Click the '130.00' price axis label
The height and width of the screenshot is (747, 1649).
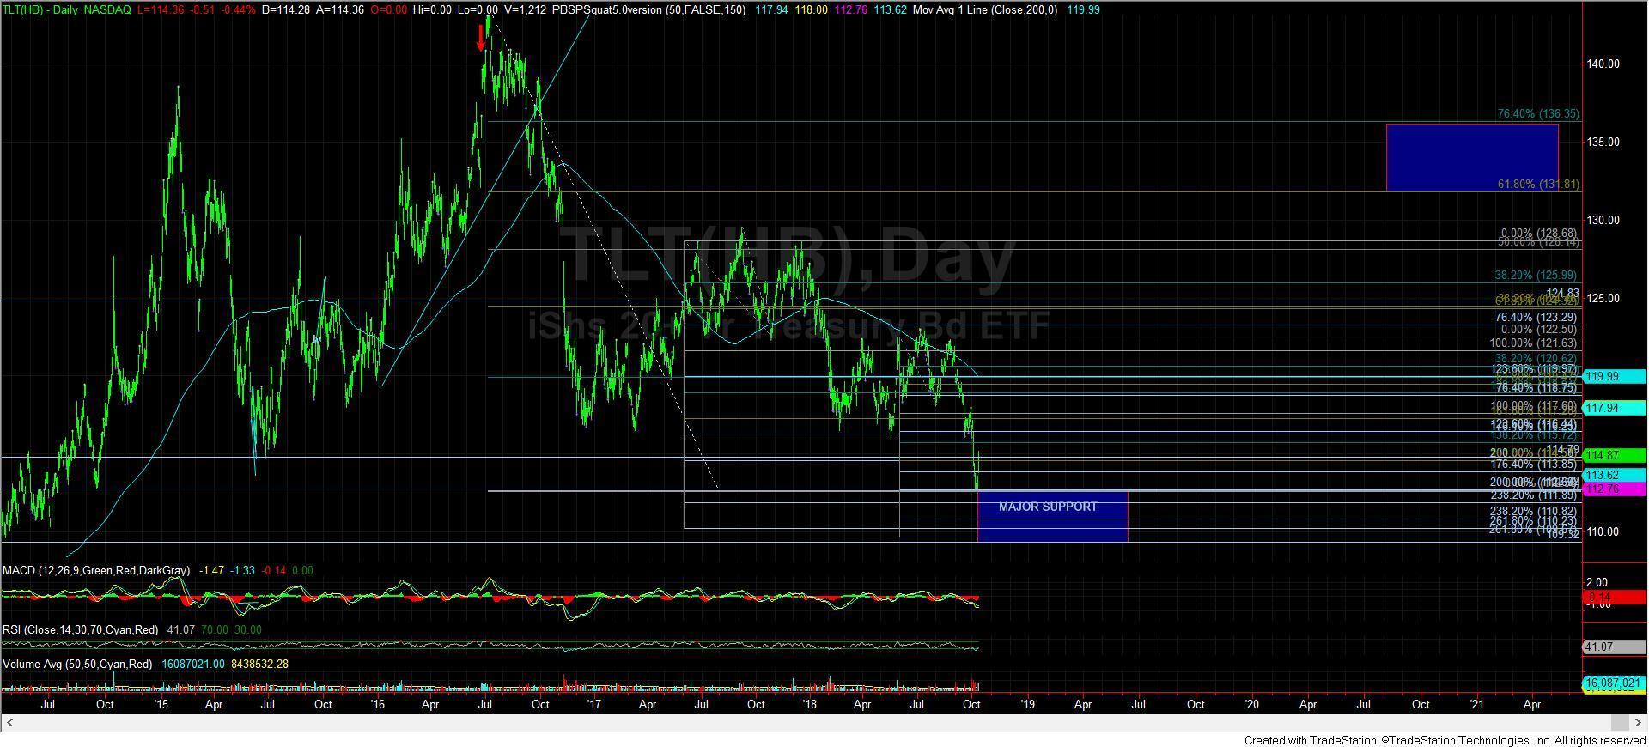click(1603, 221)
